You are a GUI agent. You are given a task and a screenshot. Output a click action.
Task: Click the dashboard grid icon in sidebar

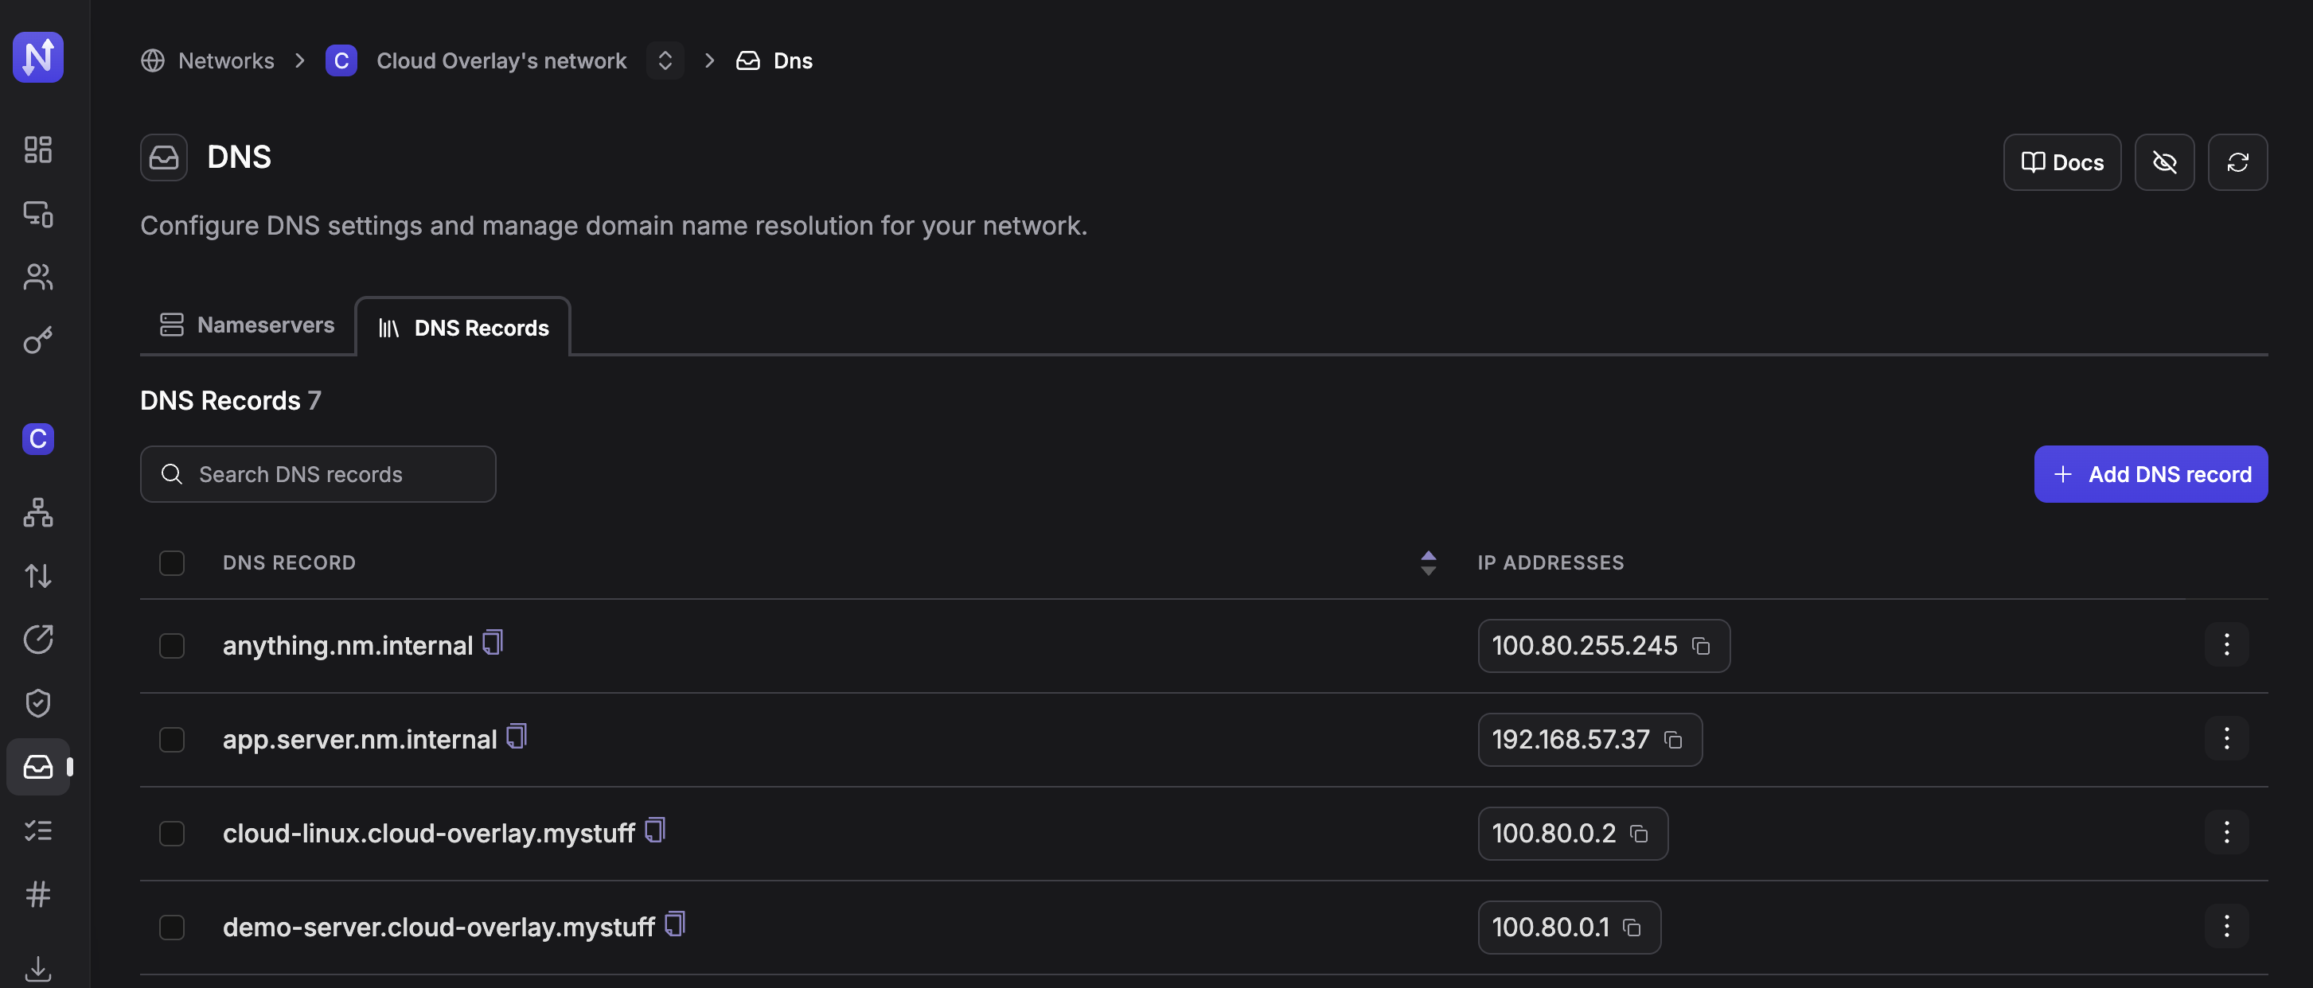click(x=37, y=149)
